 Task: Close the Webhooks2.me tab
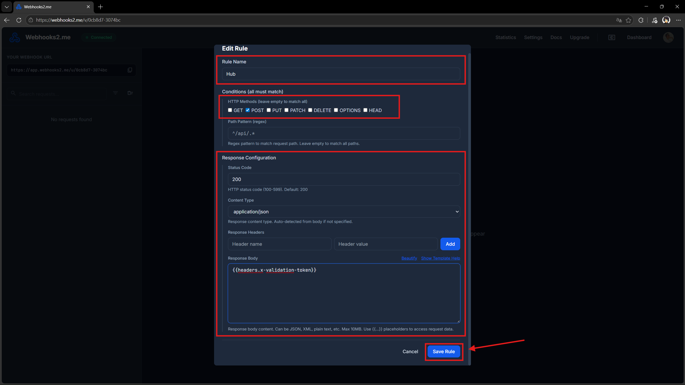[x=88, y=7]
